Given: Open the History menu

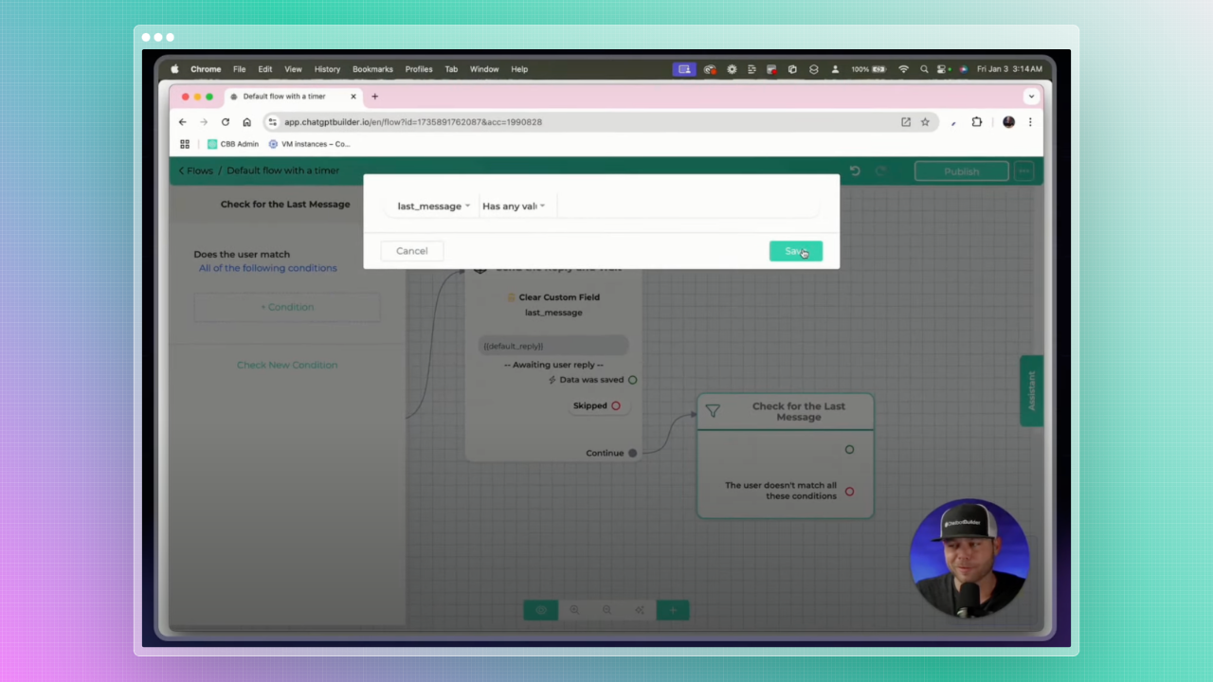Looking at the screenshot, I should click(x=327, y=69).
